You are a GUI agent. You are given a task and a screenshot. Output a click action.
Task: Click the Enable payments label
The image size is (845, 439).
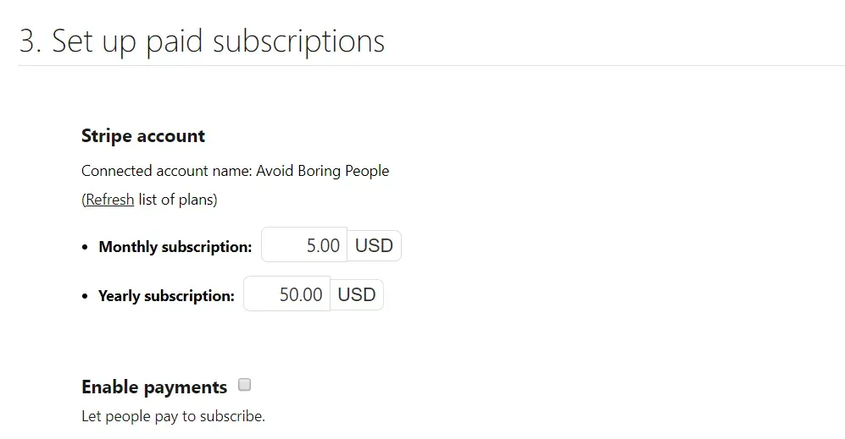pos(154,387)
